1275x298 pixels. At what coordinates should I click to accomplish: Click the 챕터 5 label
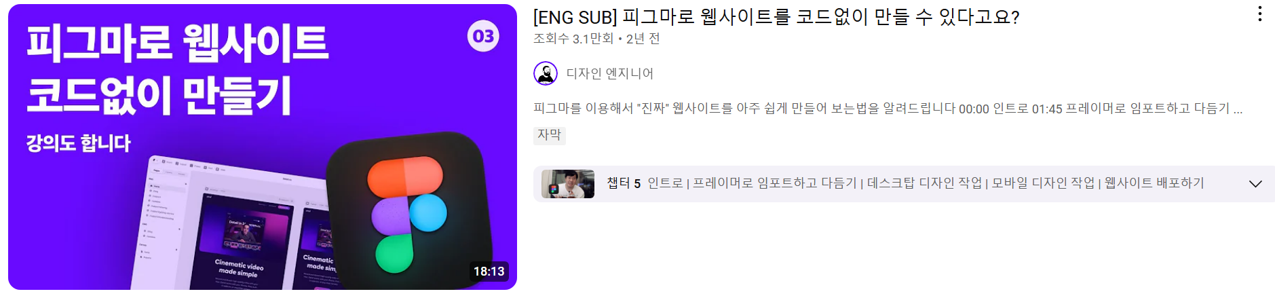(x=624, y=183)
